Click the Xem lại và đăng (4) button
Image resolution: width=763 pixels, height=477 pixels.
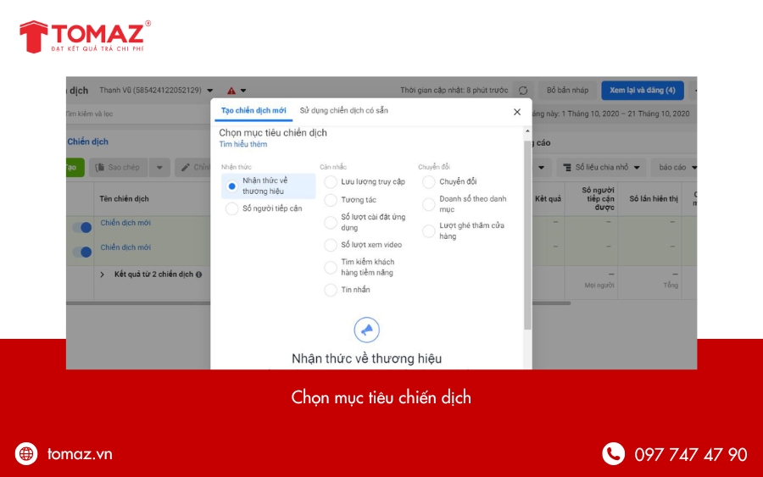[642, 91]
